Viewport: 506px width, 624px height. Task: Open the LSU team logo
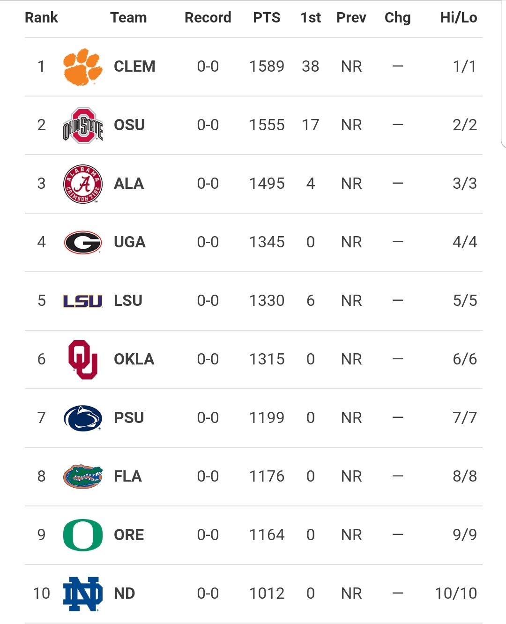coord(82,301)
